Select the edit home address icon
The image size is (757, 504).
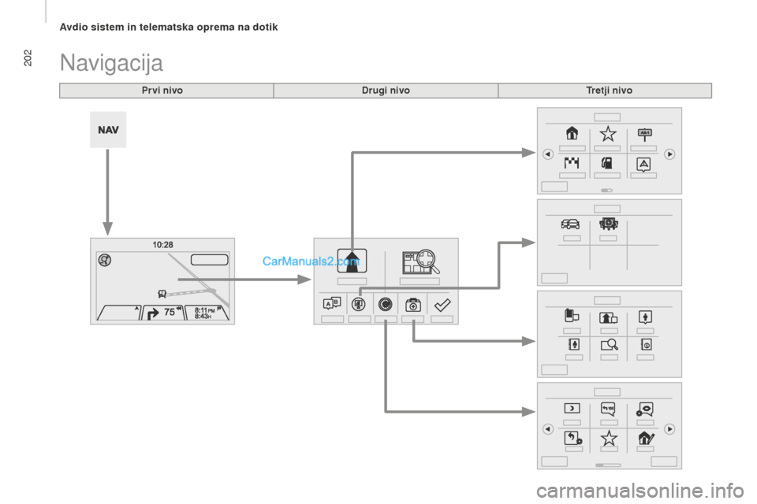tap(646, 439)
